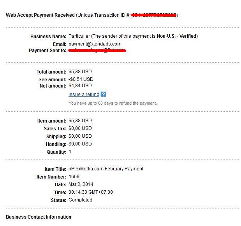241x226 pixels.
Task: Select the payment@xtendads.com email address
Action: click(95, 44)
